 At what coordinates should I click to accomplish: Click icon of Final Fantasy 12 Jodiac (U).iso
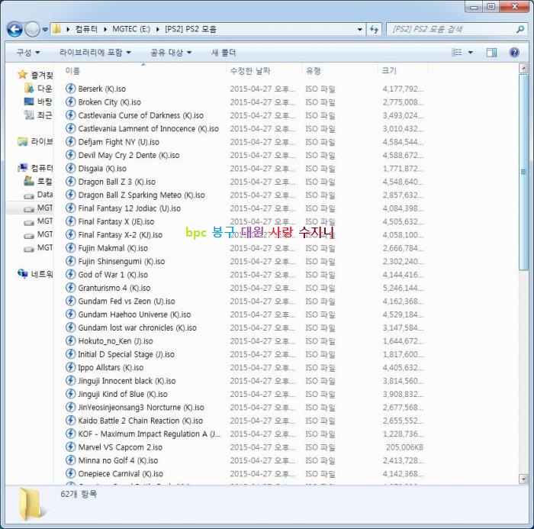70,208
